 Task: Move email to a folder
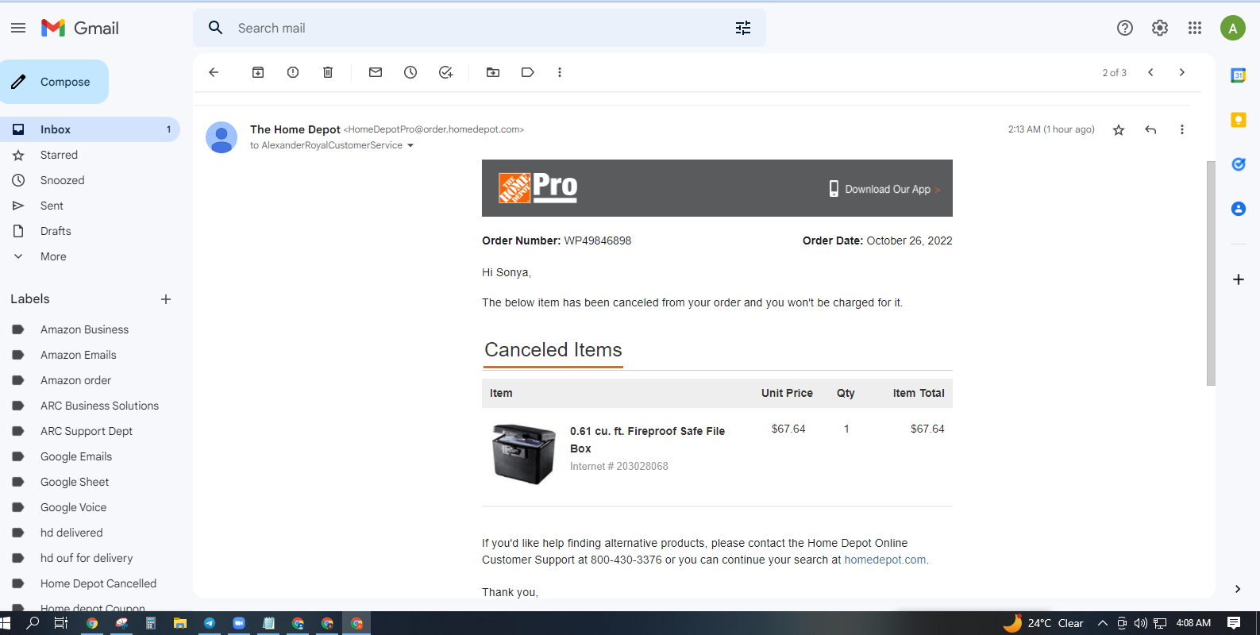(493, 72)
